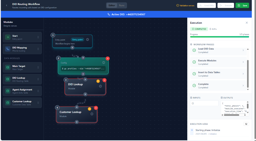The image size is (256, 141).
Task: Click the Customer Lookup node top connector
Action: pyautogui.click(x=76, y=107)
